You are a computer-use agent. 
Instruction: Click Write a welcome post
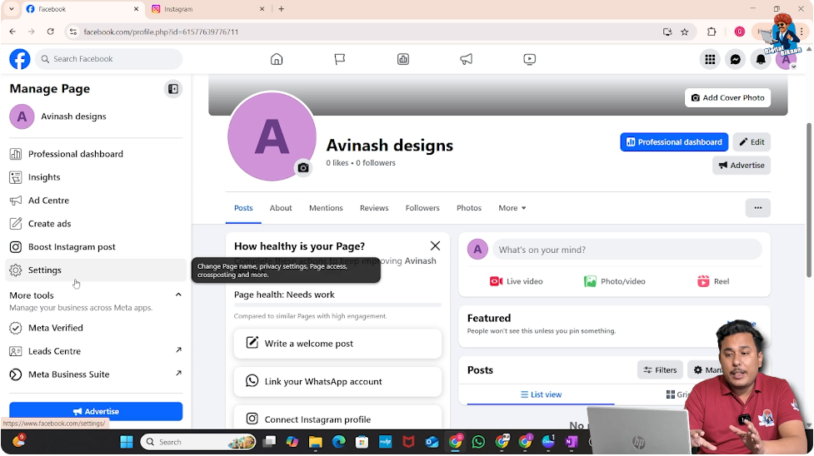pos(337,344)
